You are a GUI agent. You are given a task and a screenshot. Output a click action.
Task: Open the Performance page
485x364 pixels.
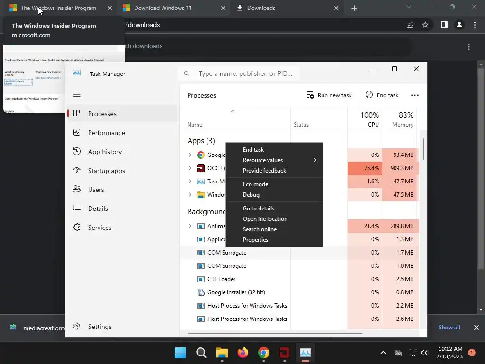click(122, 133)
